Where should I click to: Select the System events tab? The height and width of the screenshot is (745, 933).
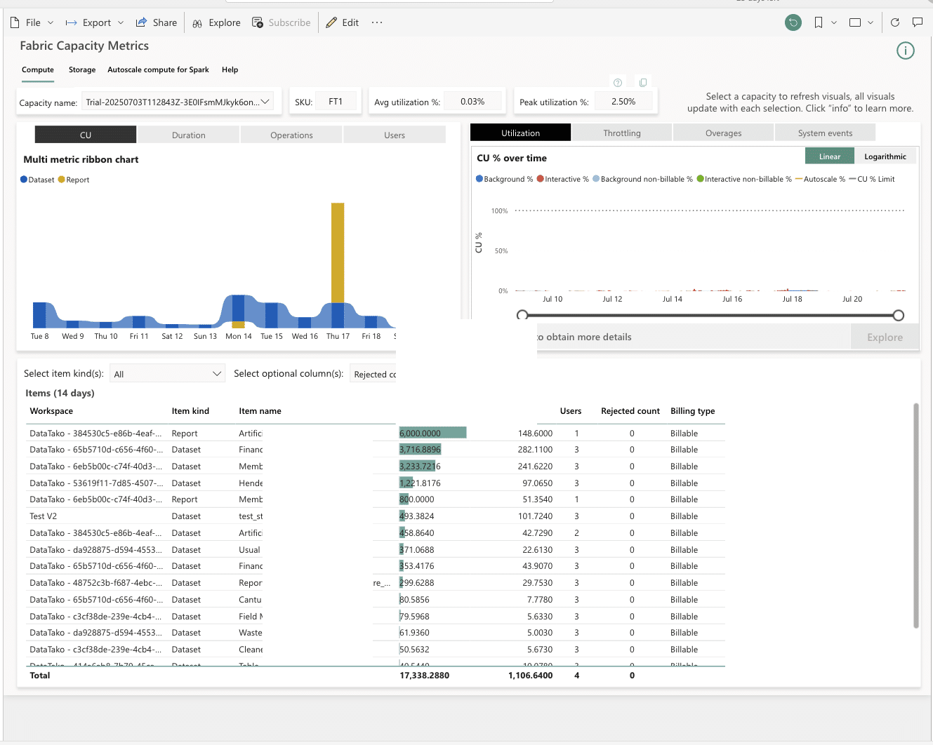(825, 133)
